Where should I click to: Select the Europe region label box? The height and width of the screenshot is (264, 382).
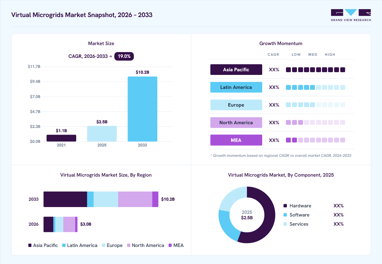(x=236, y=105)
